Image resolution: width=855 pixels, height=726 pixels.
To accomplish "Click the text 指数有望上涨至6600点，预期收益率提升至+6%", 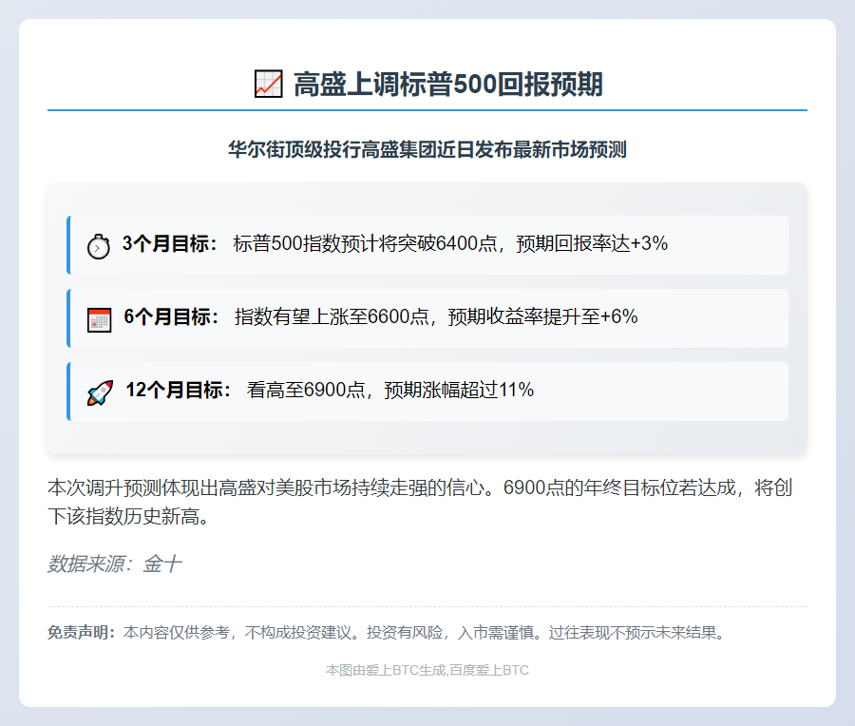I will 436,316.
